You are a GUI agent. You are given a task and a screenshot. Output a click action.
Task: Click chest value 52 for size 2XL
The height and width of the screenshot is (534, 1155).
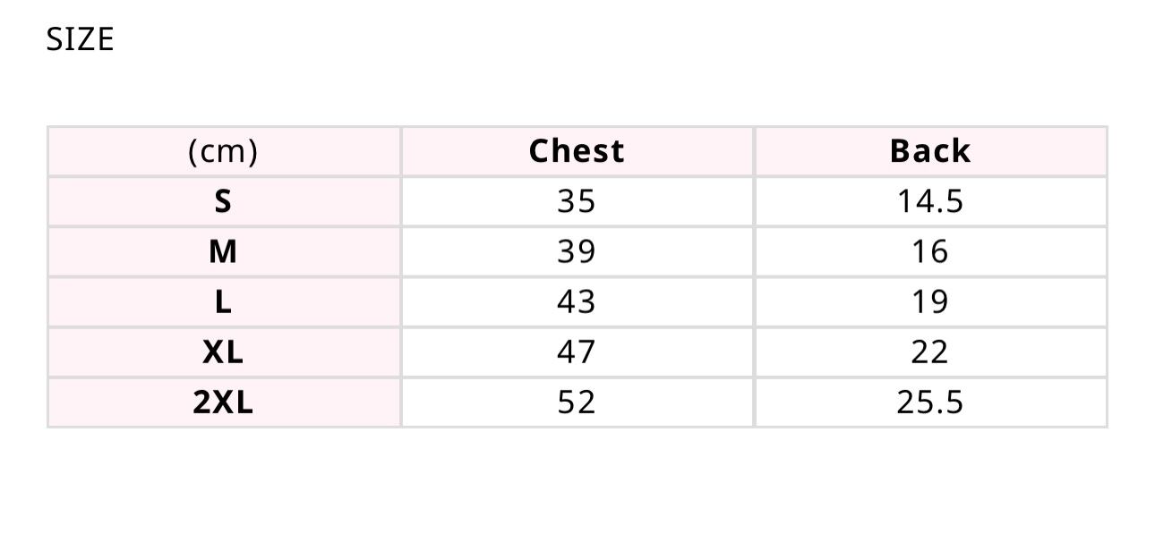[x=576, y=402]
